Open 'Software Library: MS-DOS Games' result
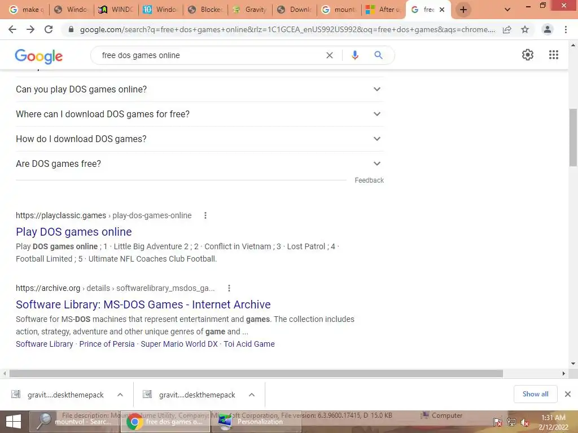 [x=143, y=304]
